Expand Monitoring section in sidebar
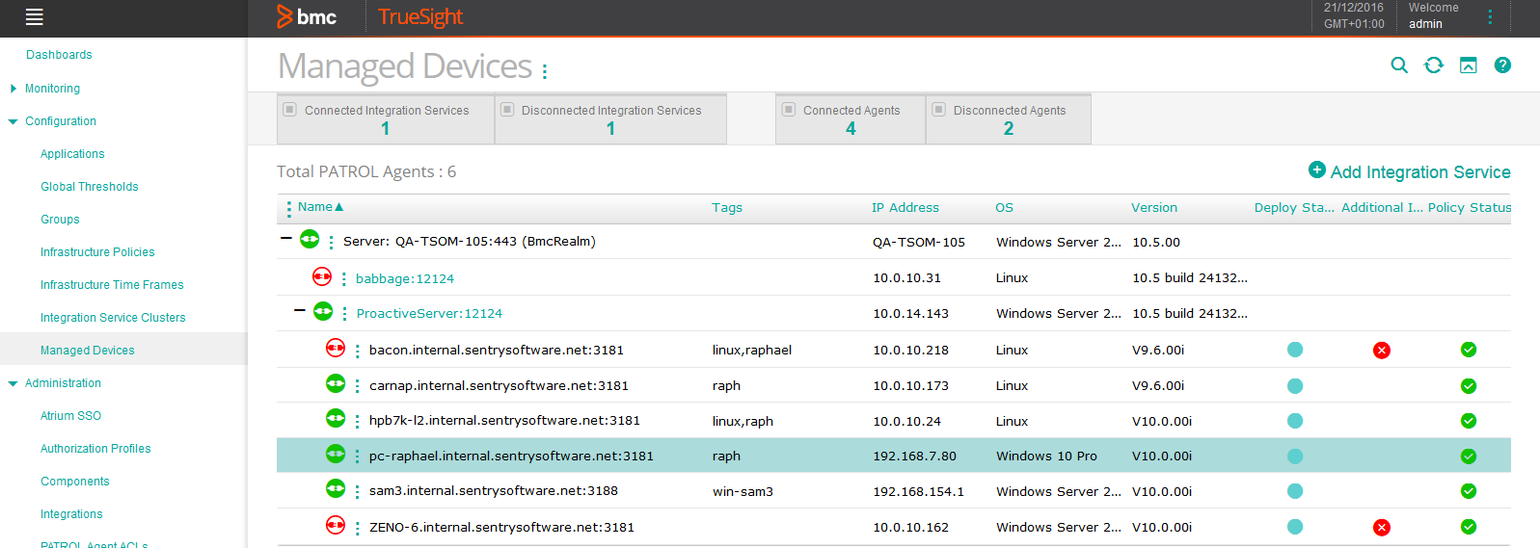The height and width of the screenshot is (548, 1540). (x=14, y=89)
